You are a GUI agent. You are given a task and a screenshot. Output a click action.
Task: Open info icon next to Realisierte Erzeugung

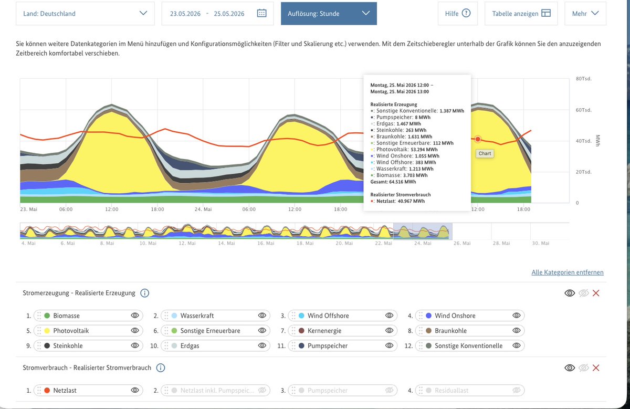tap(145, 293)
